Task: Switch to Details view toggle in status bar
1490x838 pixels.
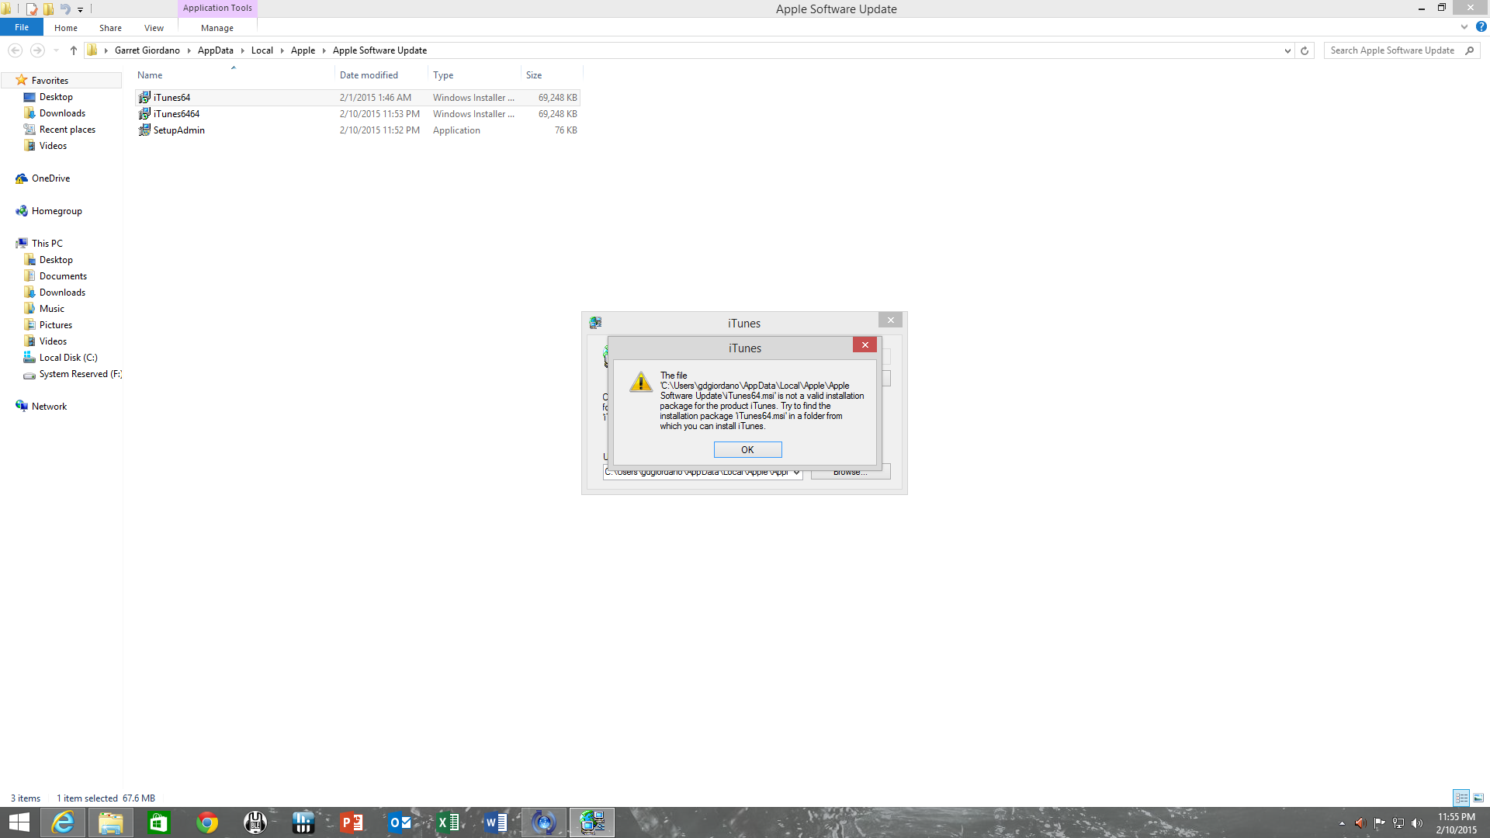Action: pos(1461,798)
